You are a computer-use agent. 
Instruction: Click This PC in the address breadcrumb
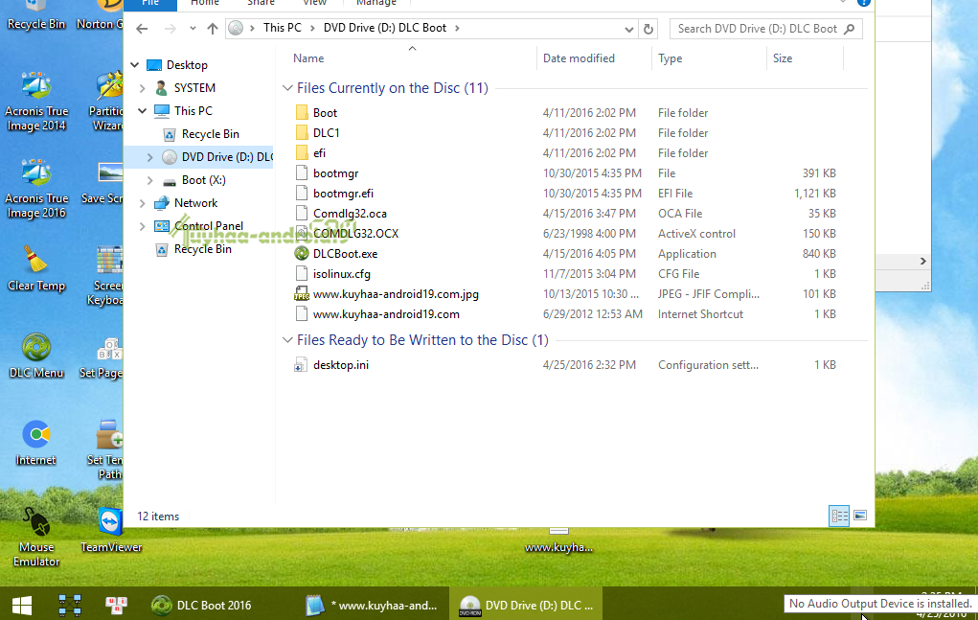[282, 28]
